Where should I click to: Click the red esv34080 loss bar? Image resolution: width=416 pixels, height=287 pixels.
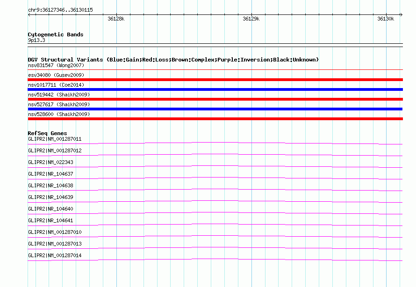click(x=215, y=80)
